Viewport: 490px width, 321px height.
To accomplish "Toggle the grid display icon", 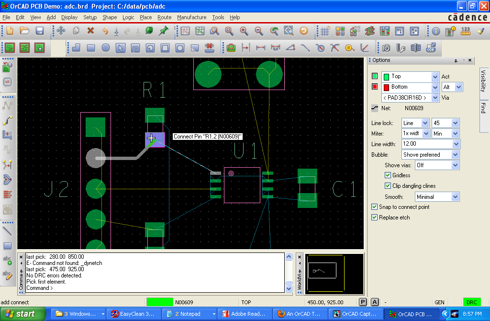I will [325, 31].
